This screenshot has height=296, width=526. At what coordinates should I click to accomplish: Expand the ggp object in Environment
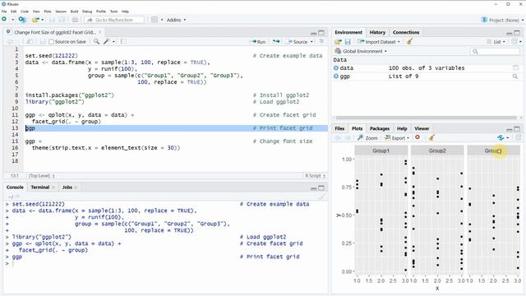[336, 76]
